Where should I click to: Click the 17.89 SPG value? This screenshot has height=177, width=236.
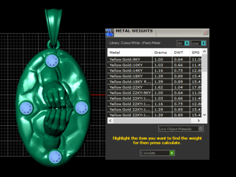tap(197, 87)
